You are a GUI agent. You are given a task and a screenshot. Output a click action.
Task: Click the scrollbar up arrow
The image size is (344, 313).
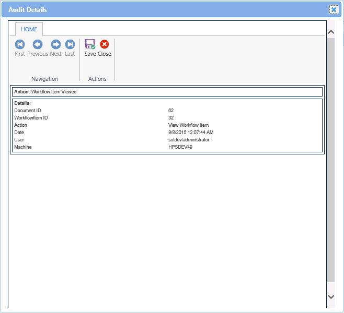coord(331,32)
